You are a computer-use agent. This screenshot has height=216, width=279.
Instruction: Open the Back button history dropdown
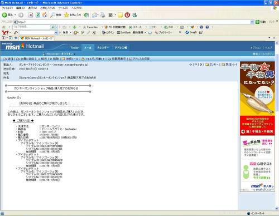coord(15,15)
